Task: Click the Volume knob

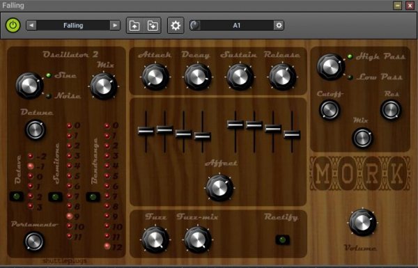Action: pyautogui.click(x=362, y=223)
